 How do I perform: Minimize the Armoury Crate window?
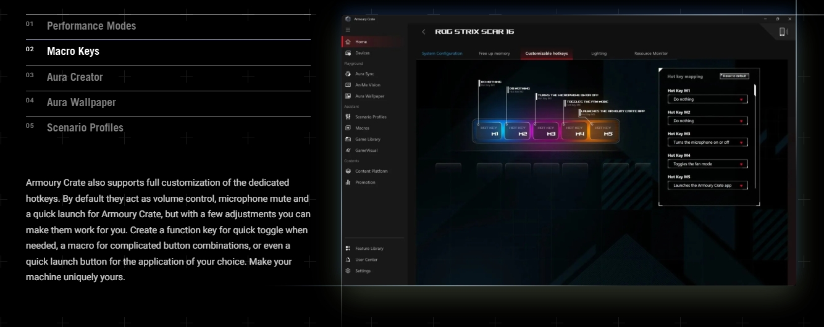[765, 19]
